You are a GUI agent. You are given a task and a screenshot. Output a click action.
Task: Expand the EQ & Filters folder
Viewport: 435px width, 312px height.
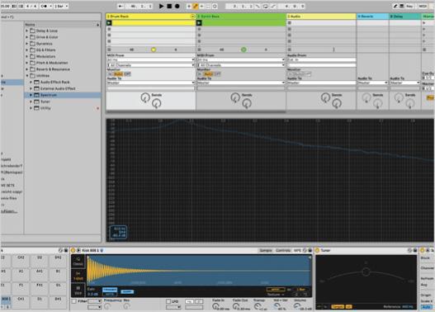point(27,50)
